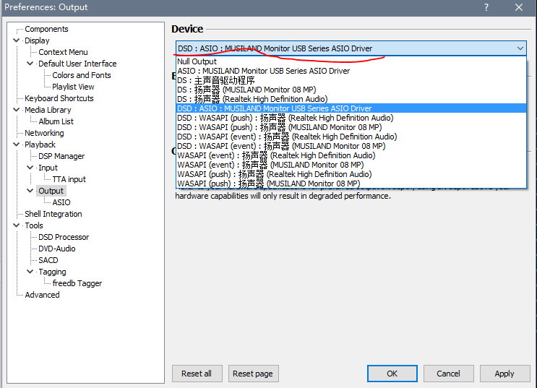Choose ASIO : MUSILAND Monitor USB driver

(263, 71)
